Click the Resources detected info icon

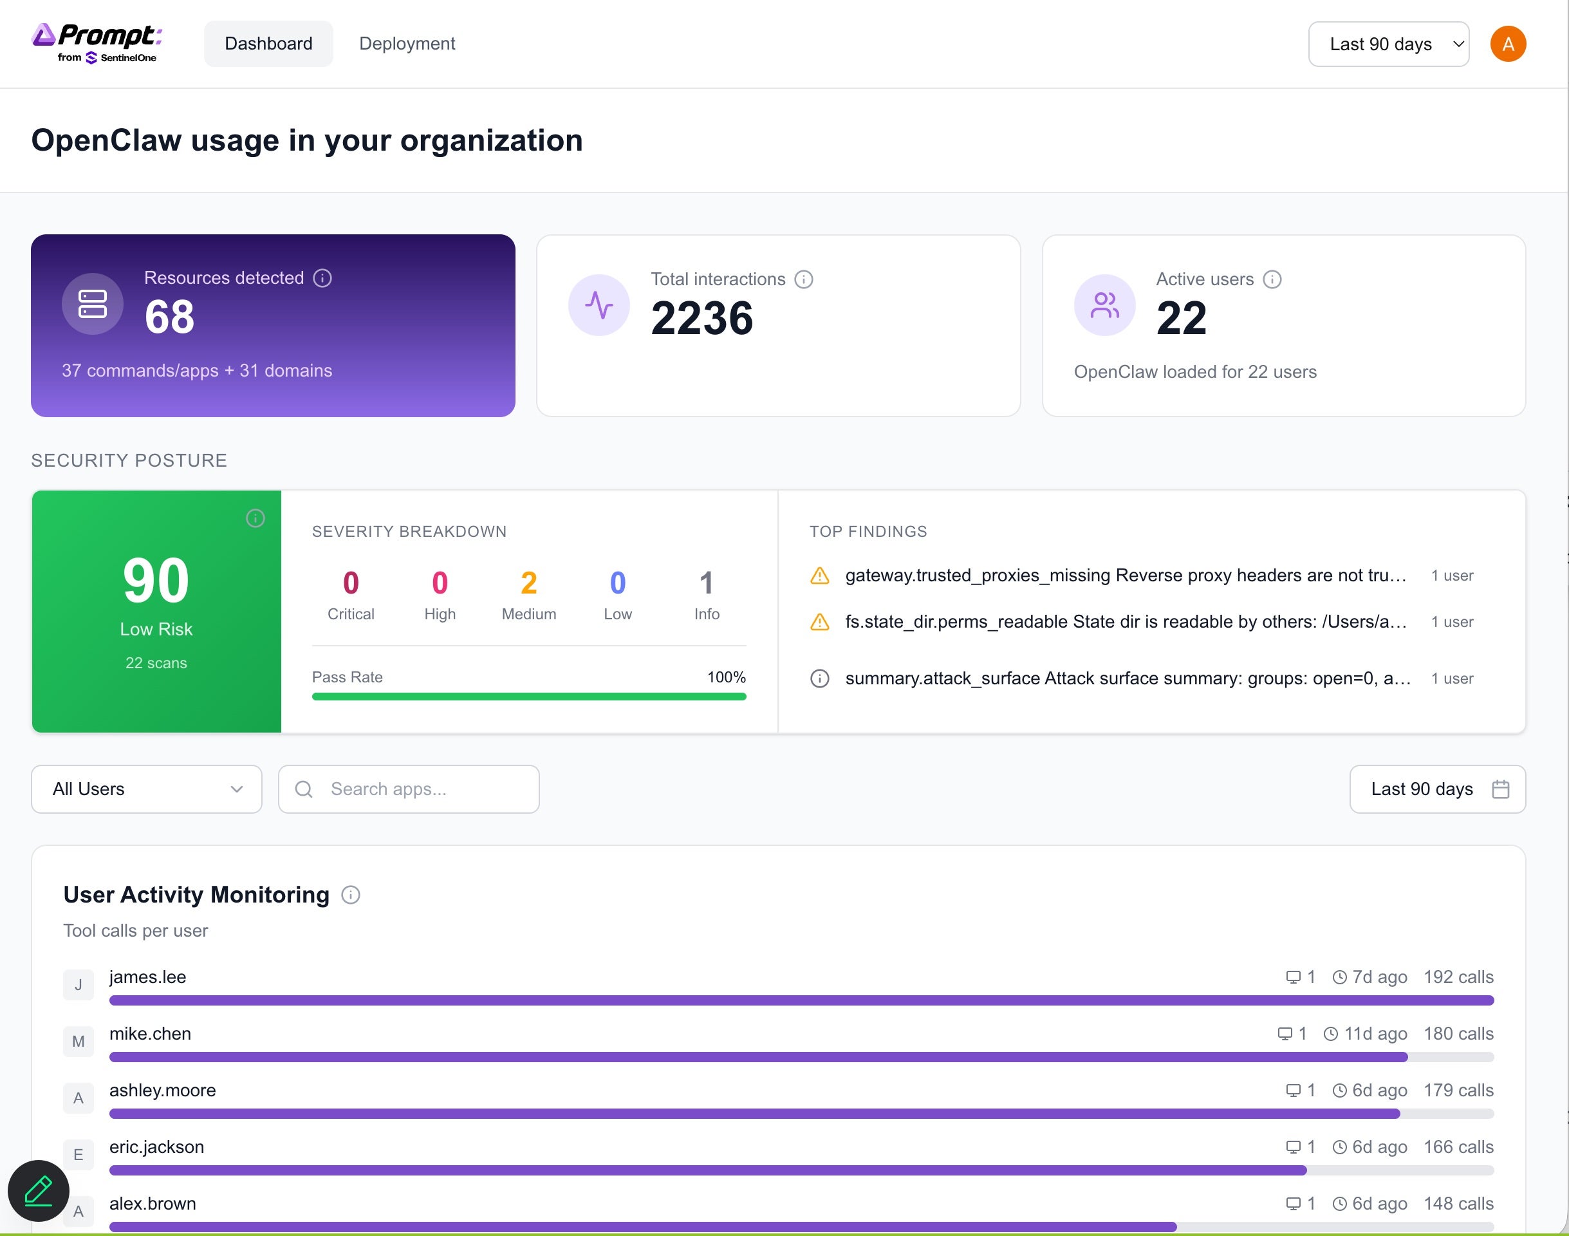322,278
